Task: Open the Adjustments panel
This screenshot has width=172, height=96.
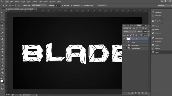Action: coord(159,38)
